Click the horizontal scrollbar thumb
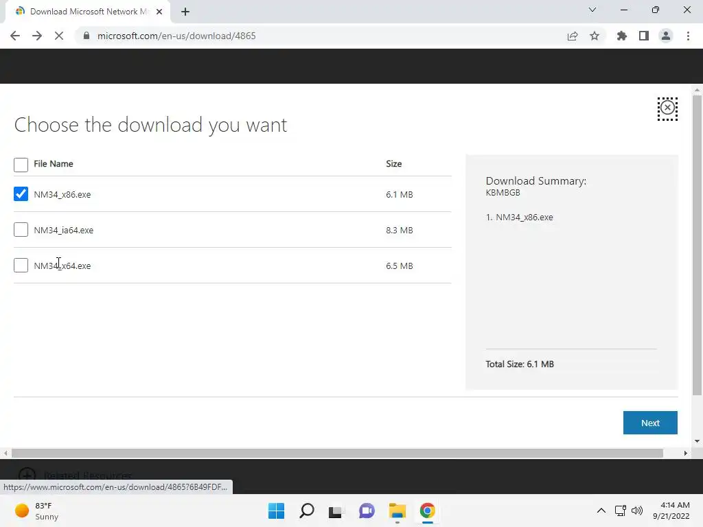 [337, 453]
